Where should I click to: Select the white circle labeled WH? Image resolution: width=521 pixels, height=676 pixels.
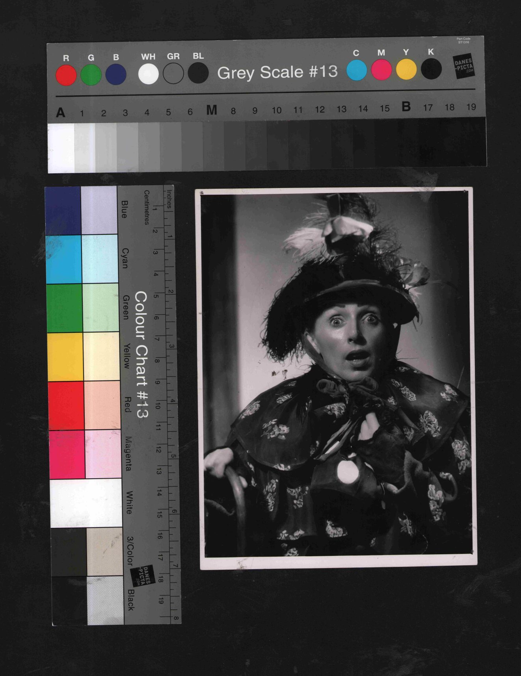pos(149,74)
